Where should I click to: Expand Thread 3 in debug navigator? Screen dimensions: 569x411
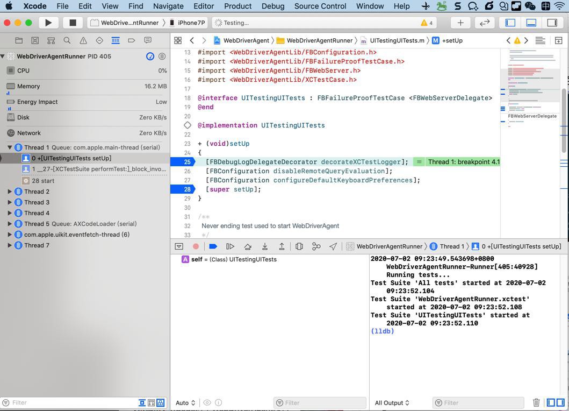10,202
